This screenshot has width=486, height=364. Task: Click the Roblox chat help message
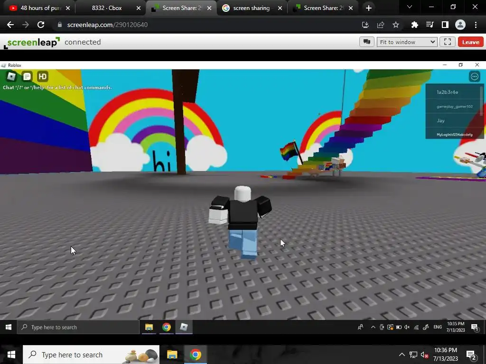pyautogui.click(x=57, y=87)
